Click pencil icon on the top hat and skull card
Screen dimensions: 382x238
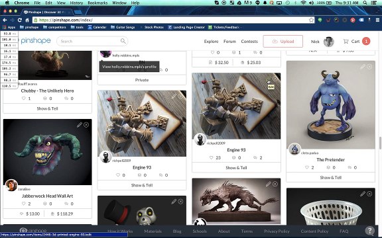(174, 202)
